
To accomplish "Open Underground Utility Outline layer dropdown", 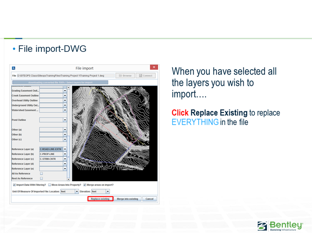I will [x=65, y=105].
